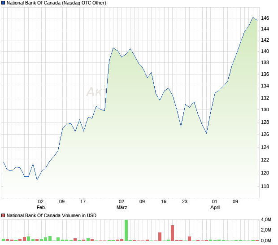Click the blue legend square for National Bank Of Canada
This screenshot has height=245, width=278.
coord(3,3)
